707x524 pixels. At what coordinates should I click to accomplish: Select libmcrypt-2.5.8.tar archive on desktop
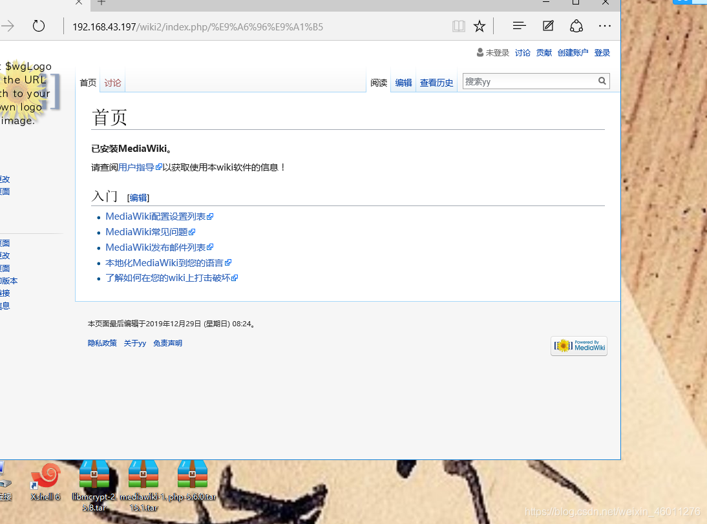click(x=94, y=486)
